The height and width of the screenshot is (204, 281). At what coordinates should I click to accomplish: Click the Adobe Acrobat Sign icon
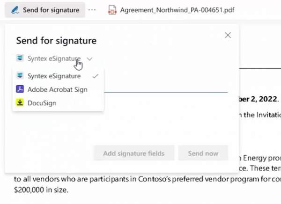(x=20, y=89)
